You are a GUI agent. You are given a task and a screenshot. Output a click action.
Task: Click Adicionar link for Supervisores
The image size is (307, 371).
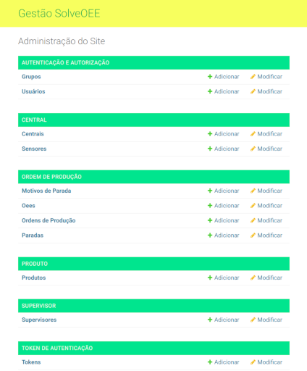(227, 320)
